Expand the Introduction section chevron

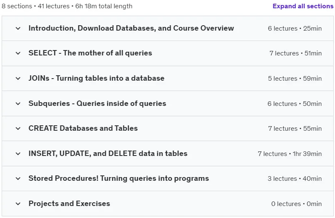pyautogui.click(x=18, y=29)
